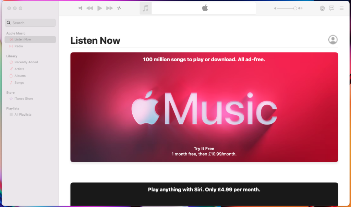The height and width of the screenshot is (207, 351).
Task: Skip forward to the next track
Action: 109,8
